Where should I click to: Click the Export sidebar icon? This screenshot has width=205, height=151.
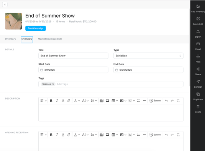(198, 34)
